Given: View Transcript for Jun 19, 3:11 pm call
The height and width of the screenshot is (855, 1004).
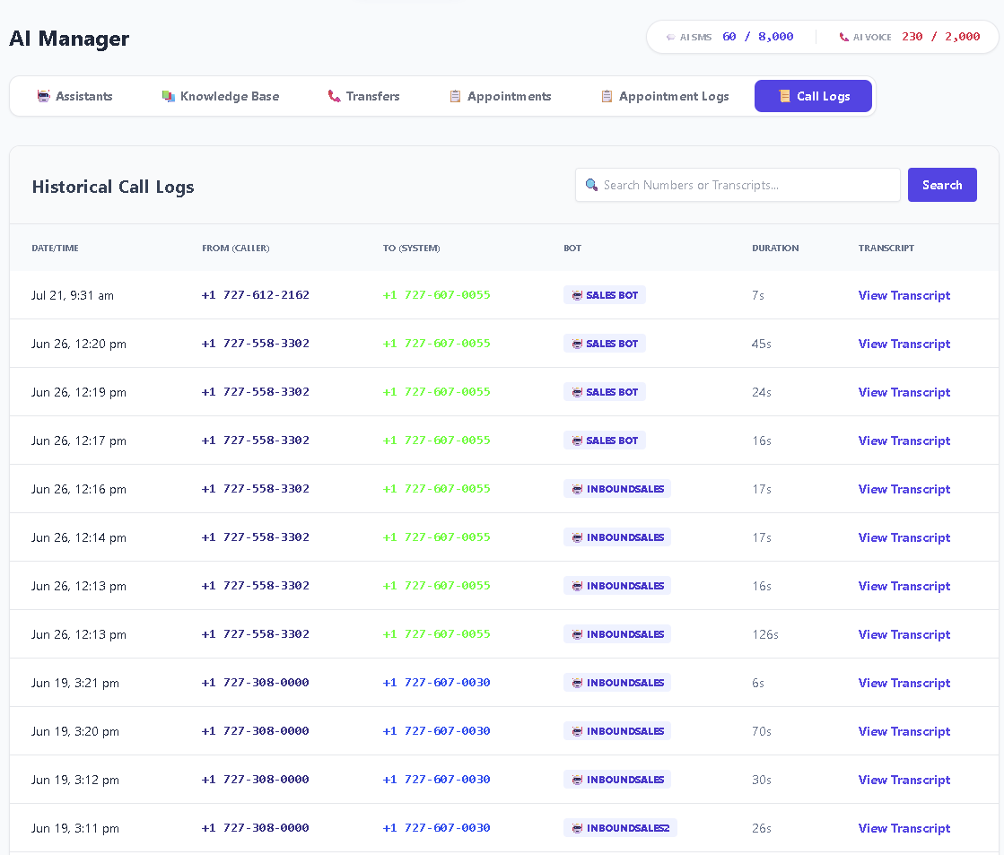Looking at the screenshot, I should click(904, 828).
